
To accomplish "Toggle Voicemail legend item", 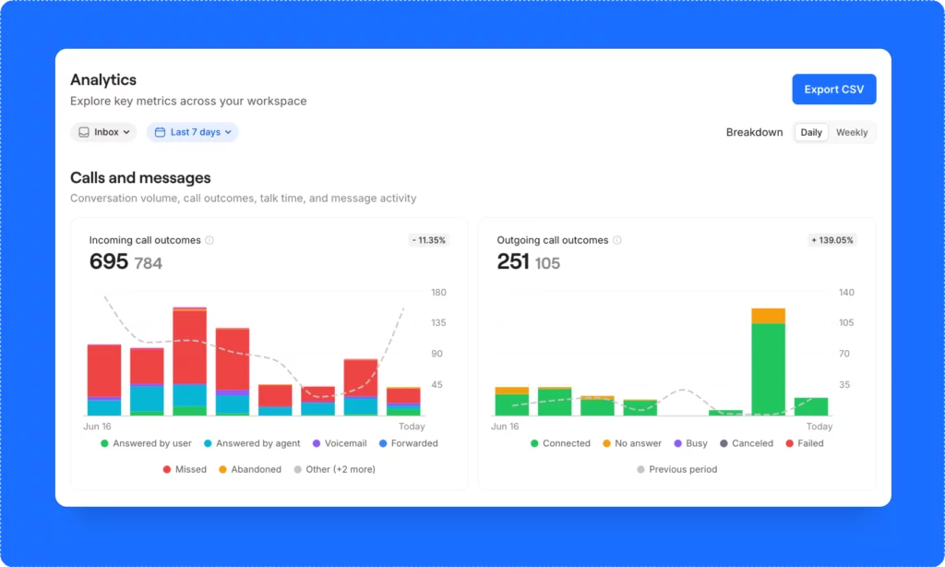I will (340, 443).
